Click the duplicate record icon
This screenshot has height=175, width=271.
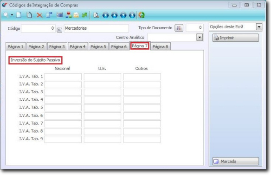[x=29, y=15]
